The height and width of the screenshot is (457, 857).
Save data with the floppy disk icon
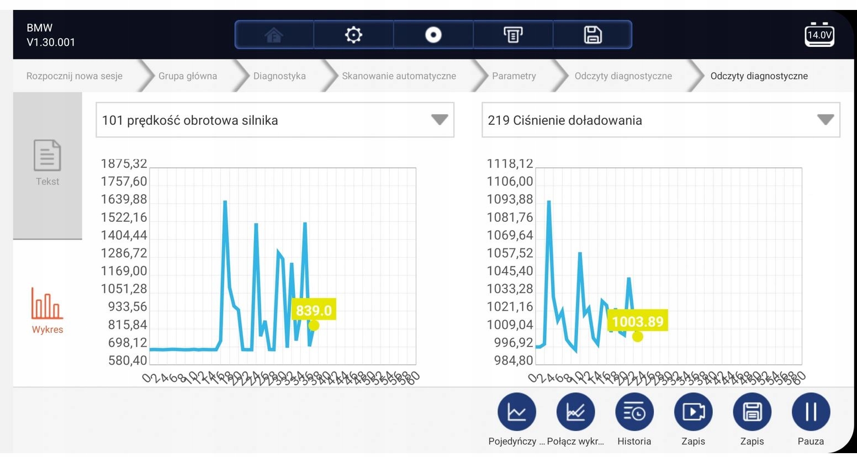point(593,35)
